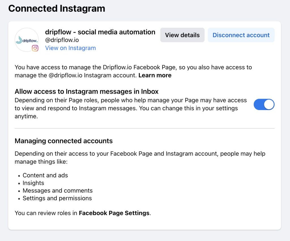This screenshot has width=290, height=241.
Task: Click the dripflow profile picture avatar
Action: [x=27, y=40]
